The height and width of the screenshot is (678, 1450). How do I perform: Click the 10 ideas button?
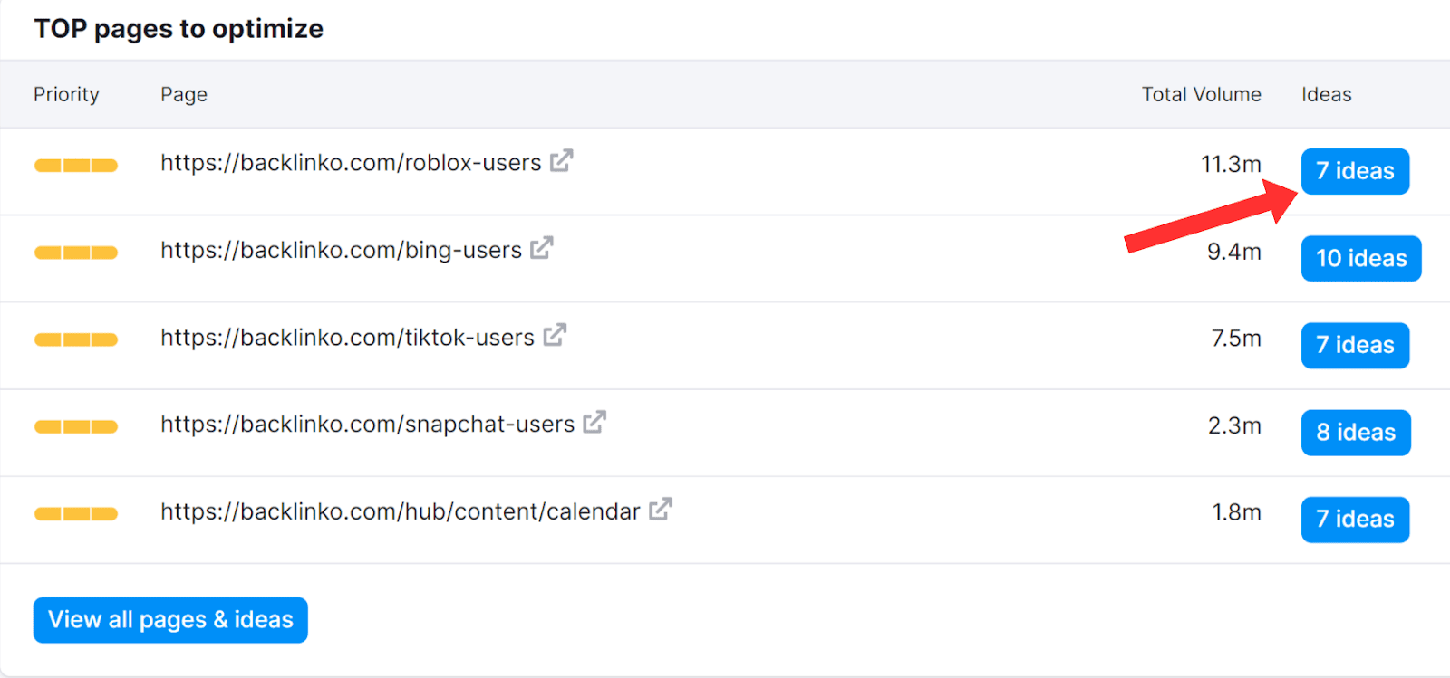pyautogui.click(x=1360, y=258)
